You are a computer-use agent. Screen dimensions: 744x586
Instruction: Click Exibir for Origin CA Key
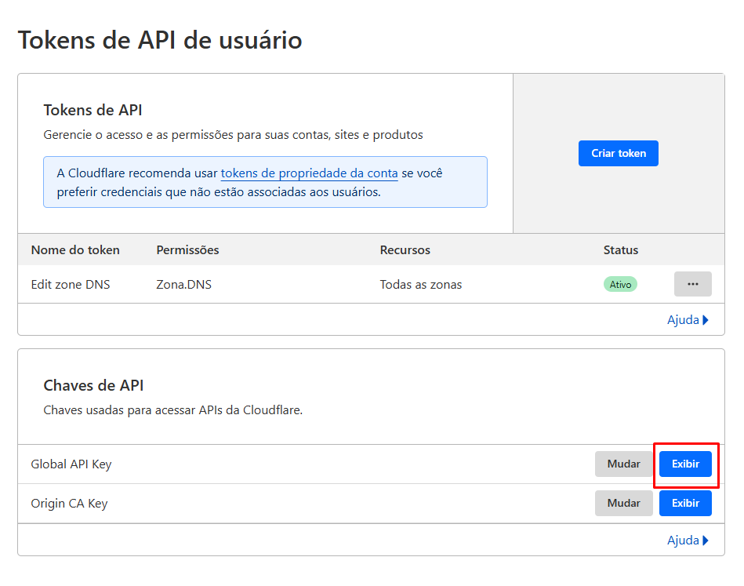point(685,503)
